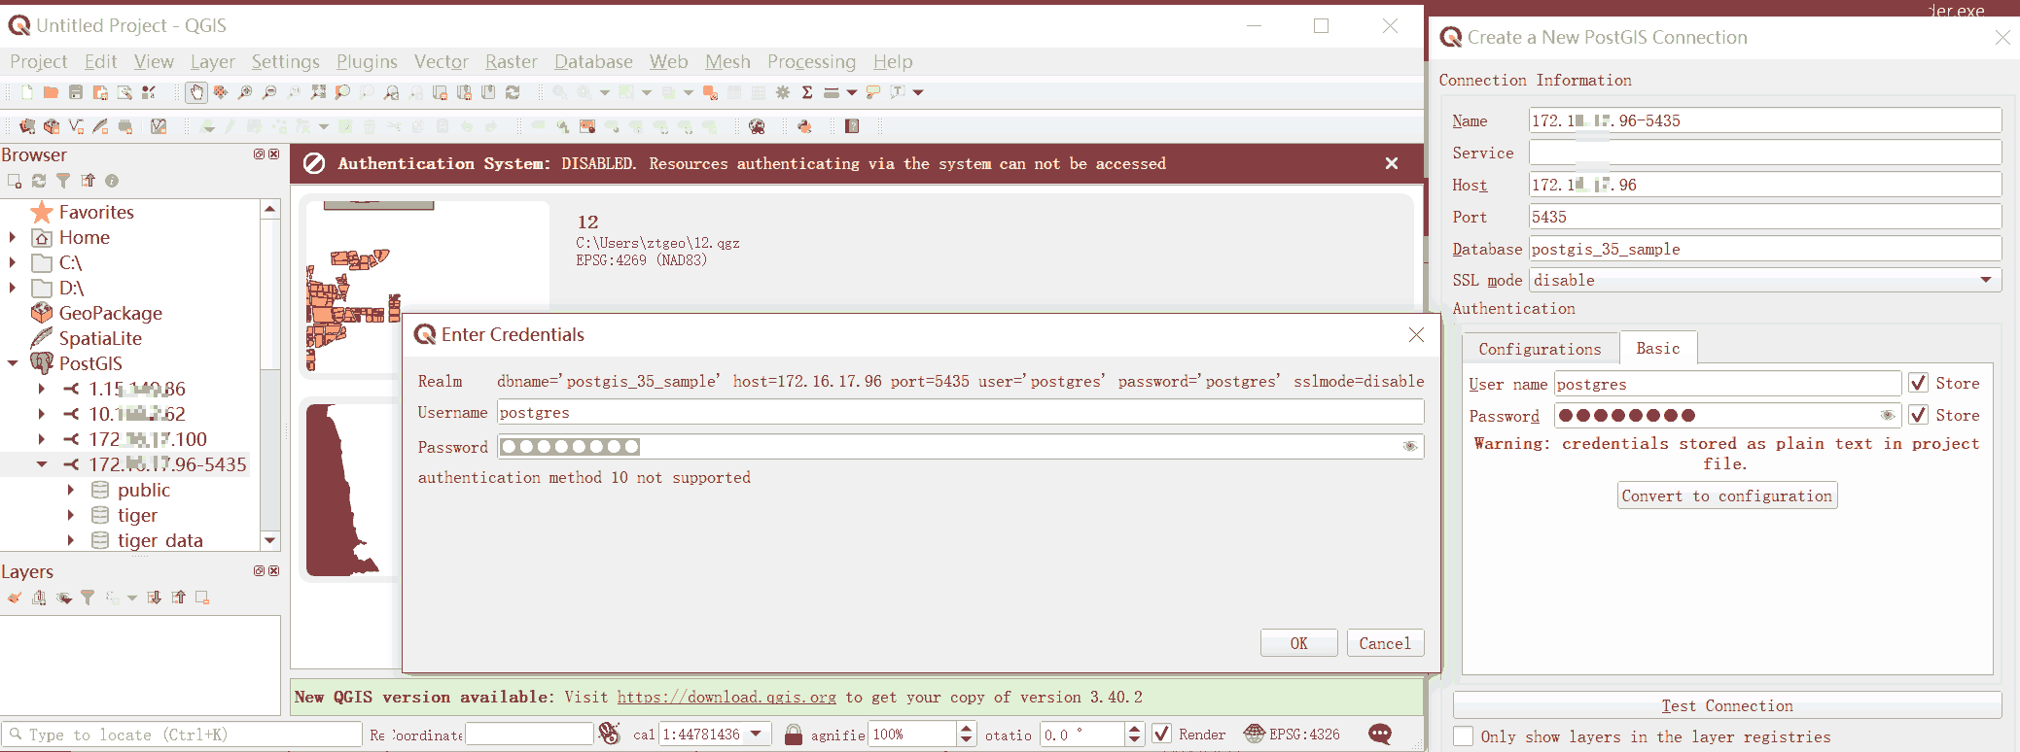
Task: Open the map scale dropdown
Action: click(757, 734)
